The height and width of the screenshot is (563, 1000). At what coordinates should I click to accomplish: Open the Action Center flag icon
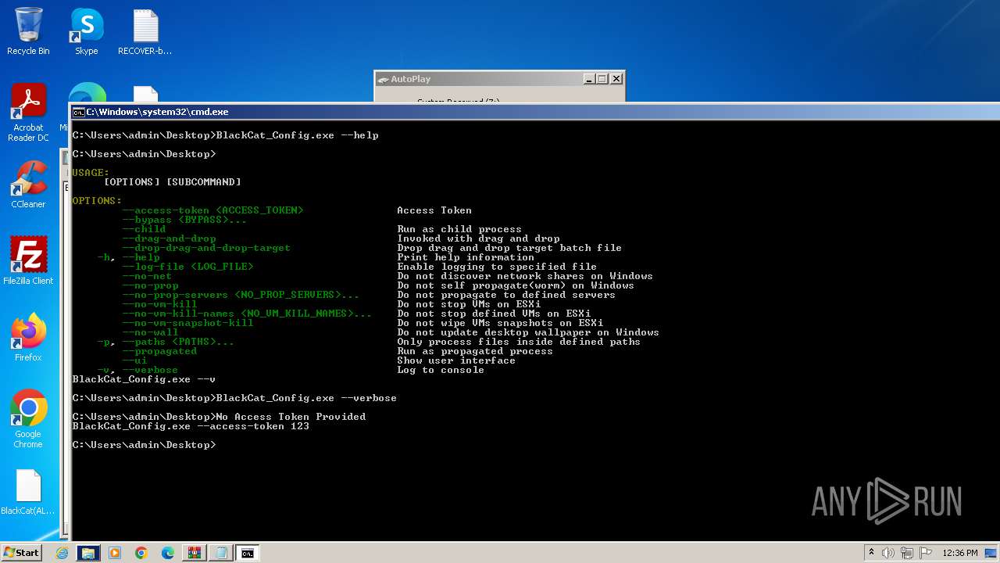tap(927, 553)
